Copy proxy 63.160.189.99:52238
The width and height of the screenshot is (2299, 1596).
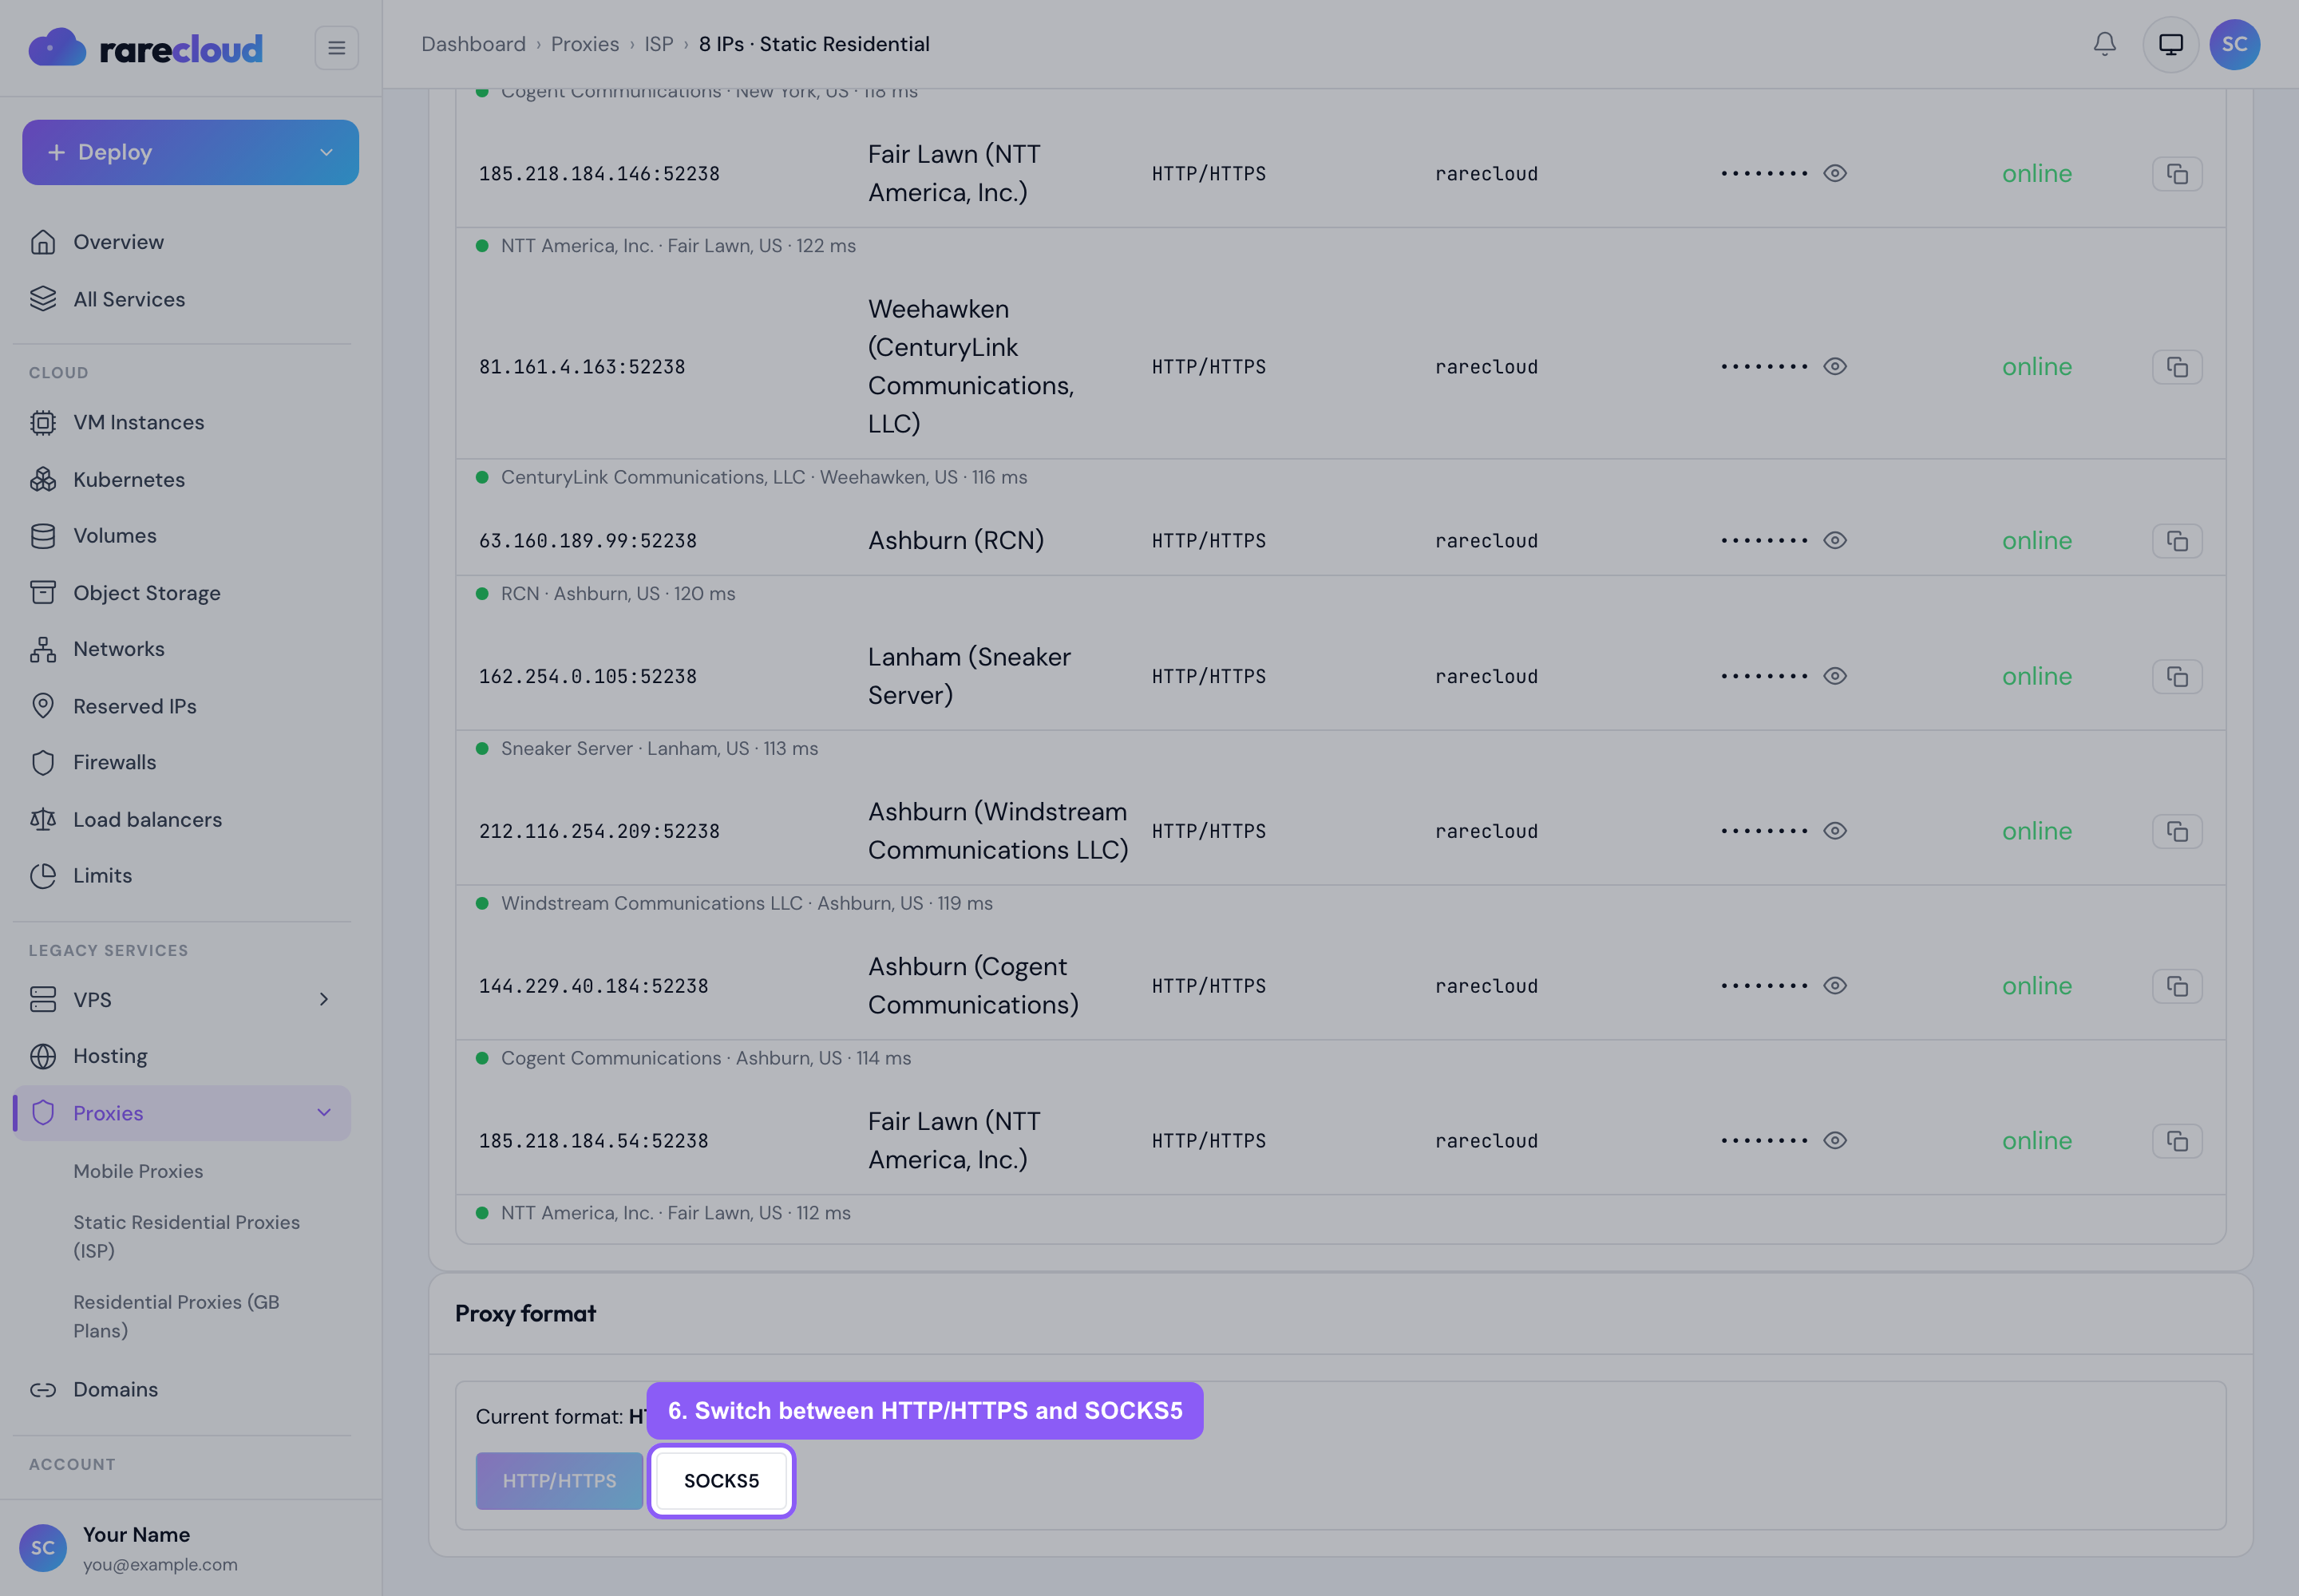[2177, 541]
